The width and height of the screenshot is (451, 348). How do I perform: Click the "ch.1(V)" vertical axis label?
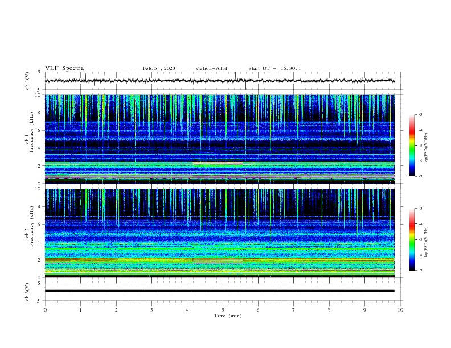click(27, 81)
